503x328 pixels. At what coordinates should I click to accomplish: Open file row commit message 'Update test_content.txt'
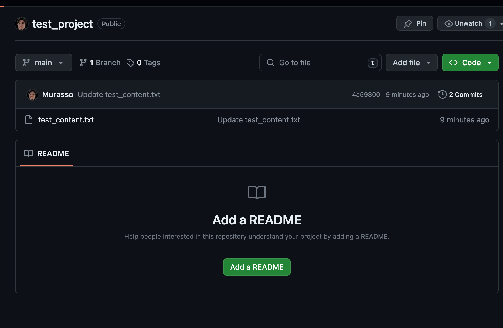[x=259, y=120]
